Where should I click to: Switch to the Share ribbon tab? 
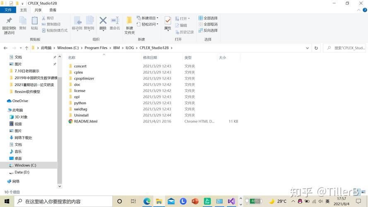[38, 10]
